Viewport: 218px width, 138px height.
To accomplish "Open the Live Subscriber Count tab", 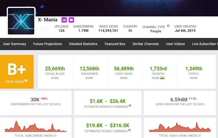I will point(205,44).
